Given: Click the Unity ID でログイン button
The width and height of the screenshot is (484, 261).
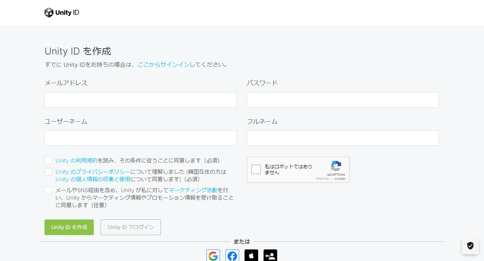Looking at the screenshot, I should [x=131, y=227].
